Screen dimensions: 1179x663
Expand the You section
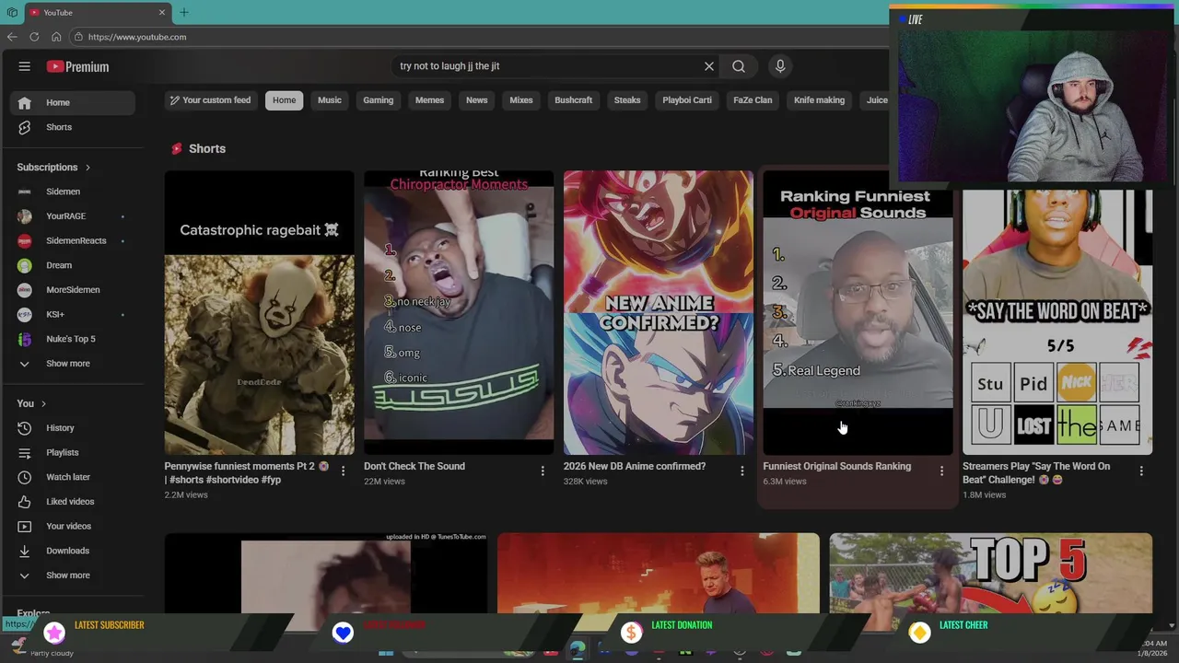(31, 403)
